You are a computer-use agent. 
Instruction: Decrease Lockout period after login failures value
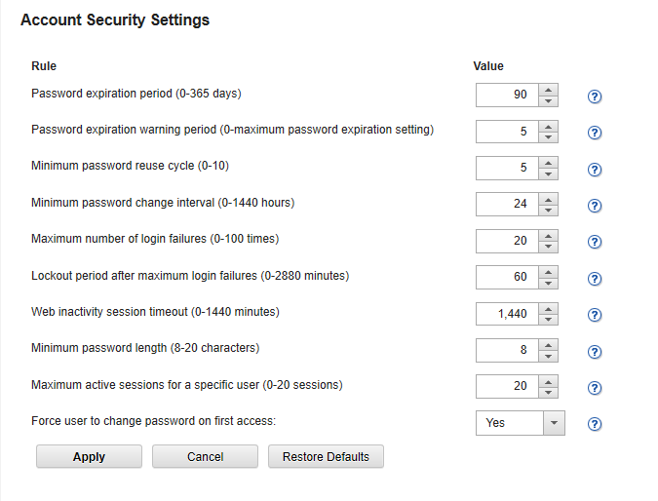tap(548, 283)
